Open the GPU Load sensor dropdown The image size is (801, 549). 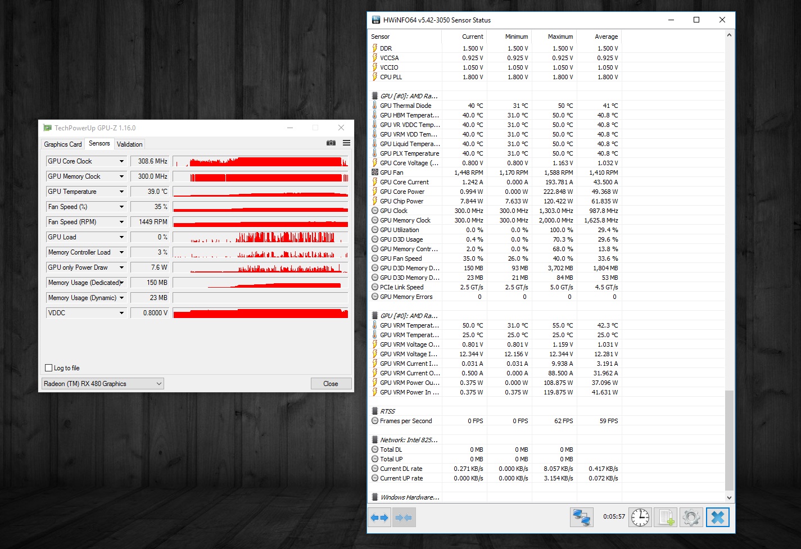[121, 237]
